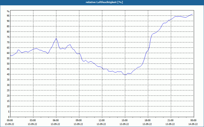This screenshot has width=204, height=127.
Task: Click the 14.09.22 date label
Action: (x=193, y=124)
